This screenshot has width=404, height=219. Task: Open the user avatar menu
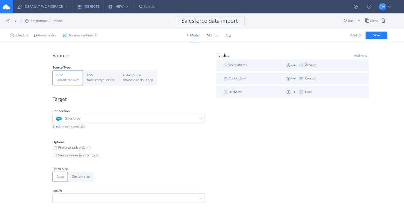(382, 7)
